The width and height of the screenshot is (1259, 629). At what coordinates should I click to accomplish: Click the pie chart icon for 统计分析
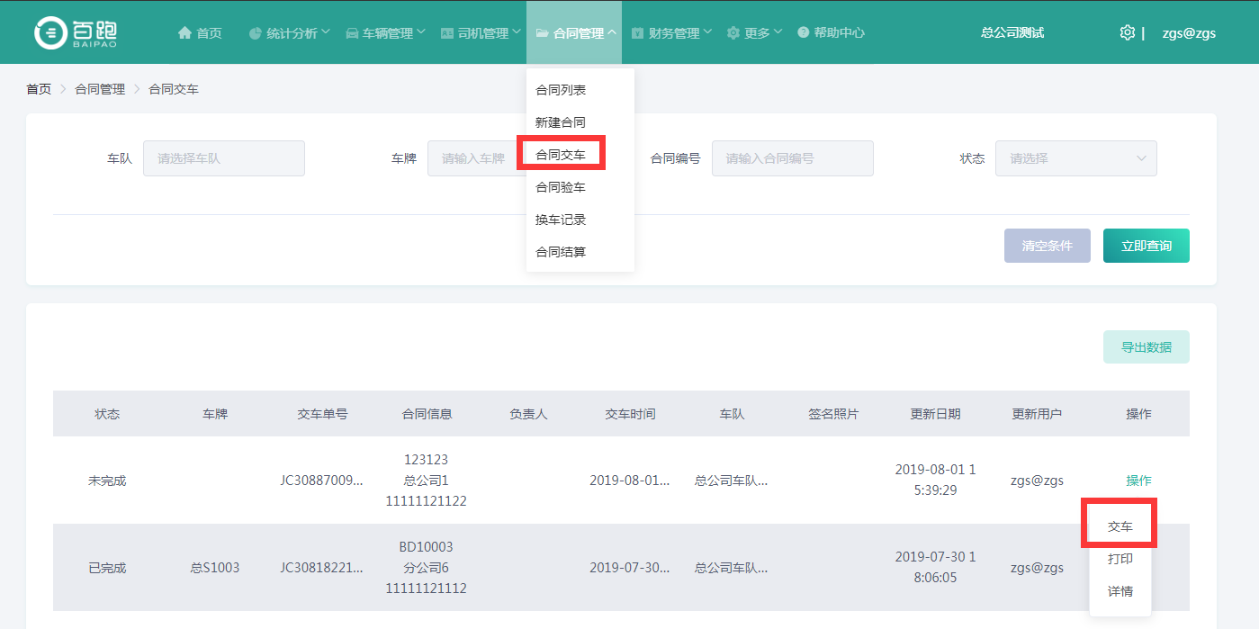[256, 33]
